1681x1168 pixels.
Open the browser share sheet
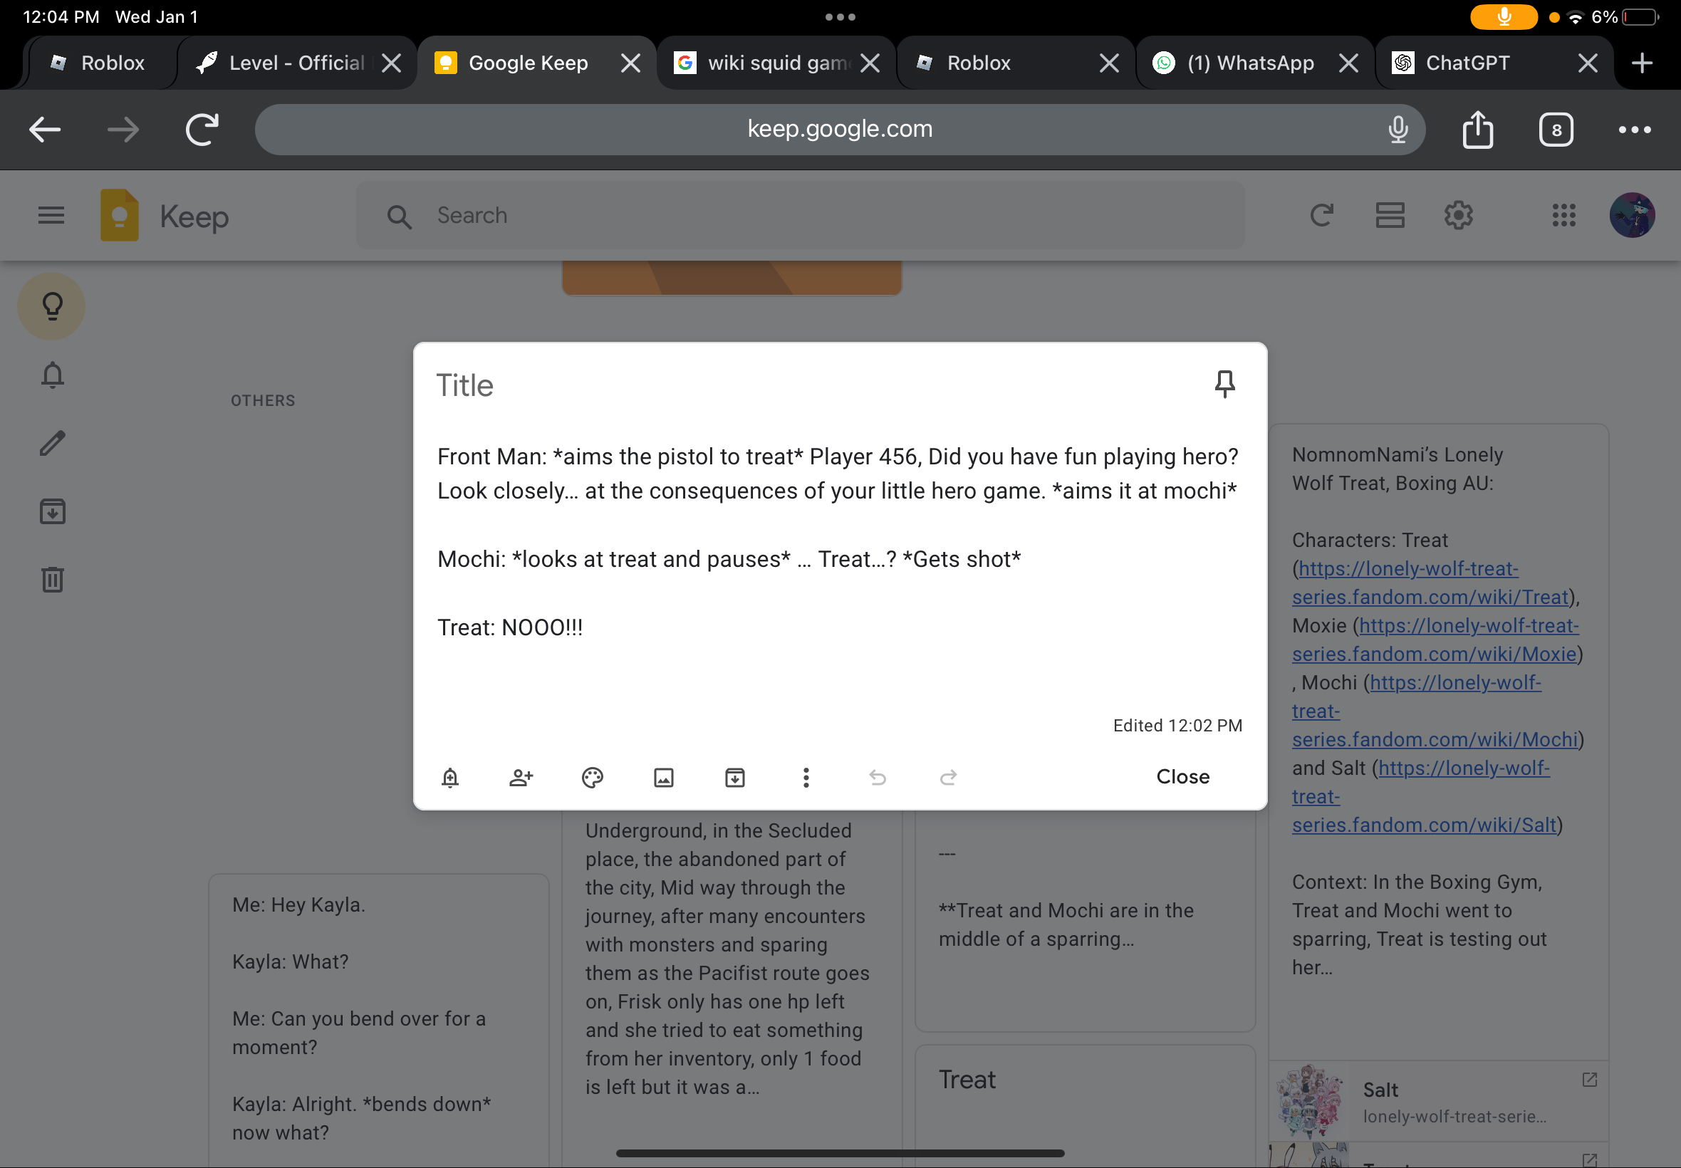coord(1477,130)
